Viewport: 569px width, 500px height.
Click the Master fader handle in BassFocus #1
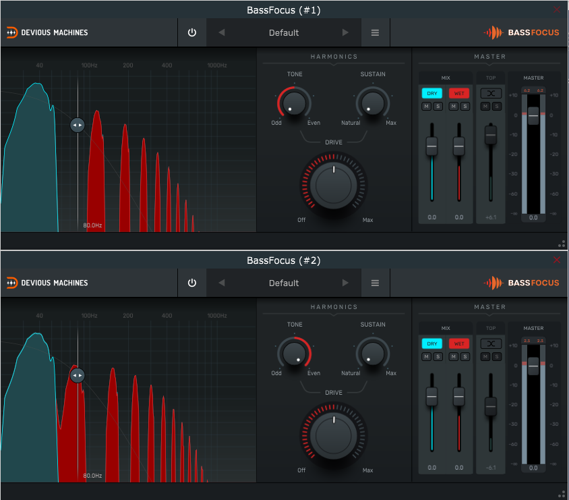point(533,116)
